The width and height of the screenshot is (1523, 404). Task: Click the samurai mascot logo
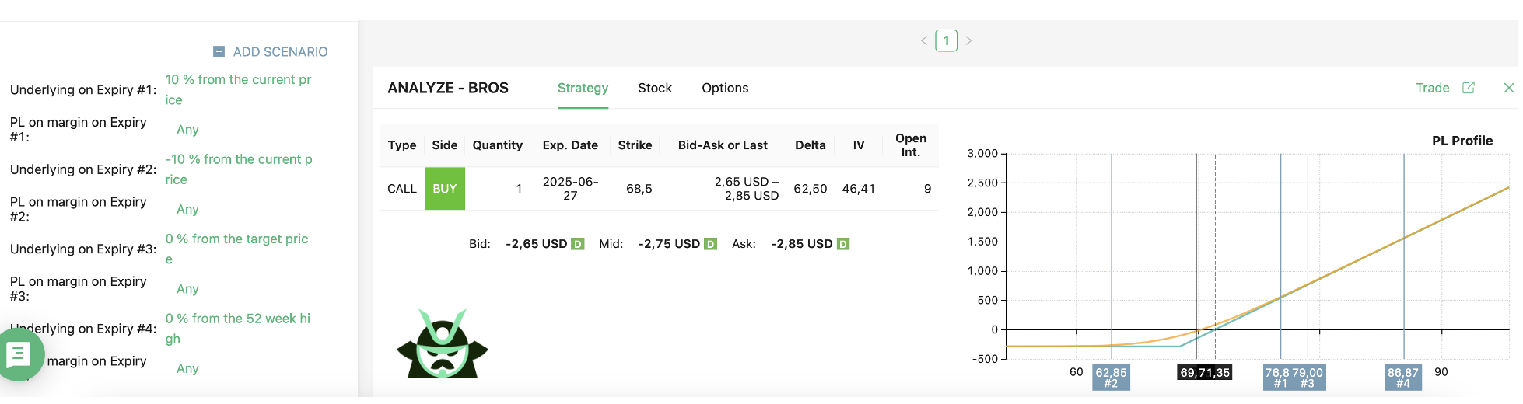(x=443, y=343)
